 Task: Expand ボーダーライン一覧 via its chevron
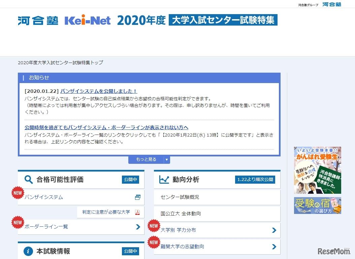(x=138, y=227)
